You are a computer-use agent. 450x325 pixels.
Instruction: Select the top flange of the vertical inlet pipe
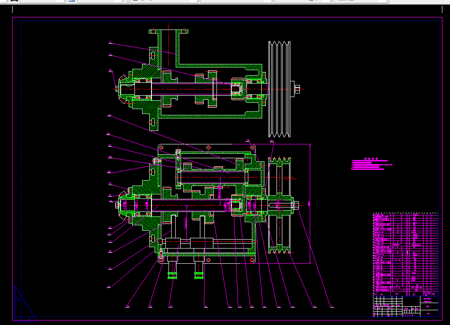coord(169,31)
